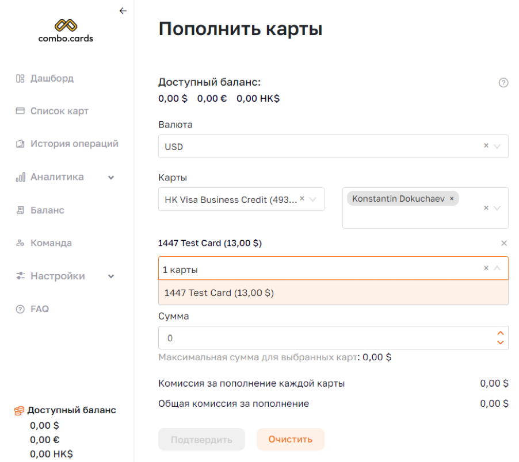Viewport: 519px width, 462px height.
Task: Clear all selected users in user field
Action: click(x=486, y=207)
